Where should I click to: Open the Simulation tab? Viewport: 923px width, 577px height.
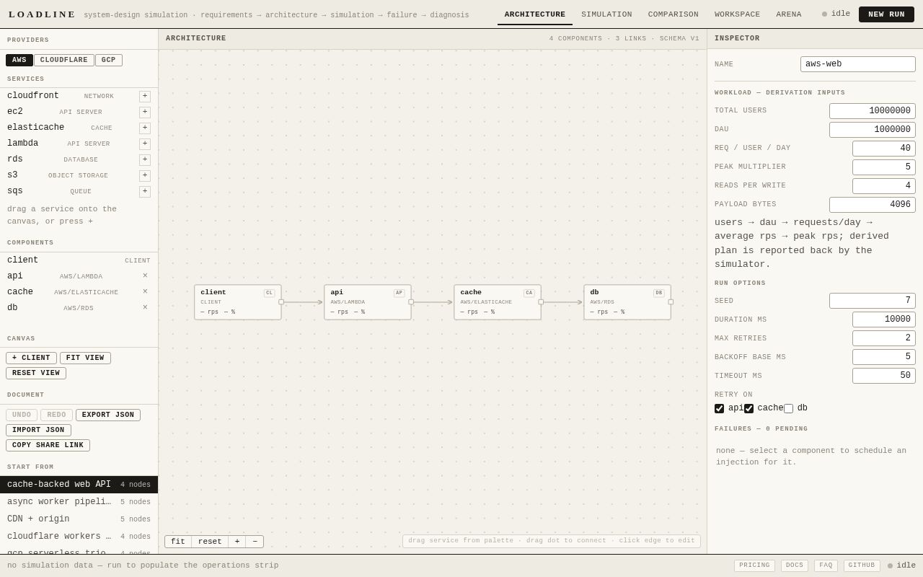606,14
